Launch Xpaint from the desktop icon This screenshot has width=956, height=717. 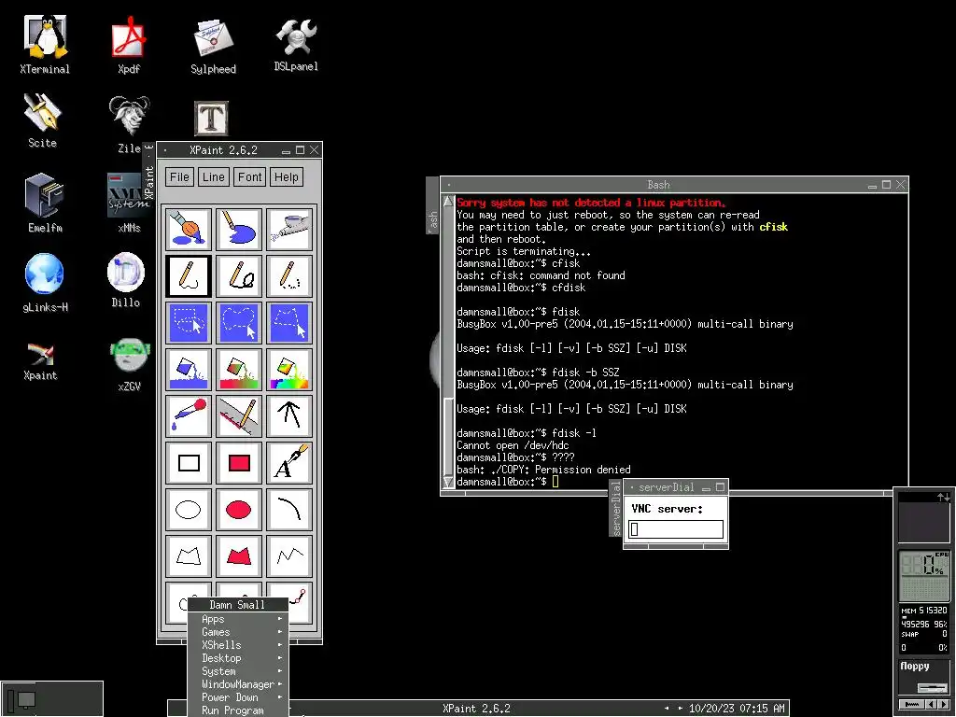point(40,361)
